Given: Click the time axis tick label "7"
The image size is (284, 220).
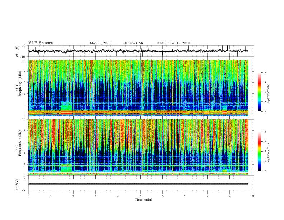Looking at the screenshot, I should (x=185, y=196).
